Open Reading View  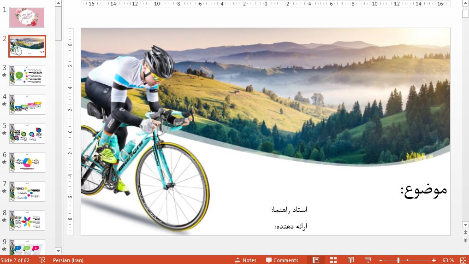(x=350, y=260)
